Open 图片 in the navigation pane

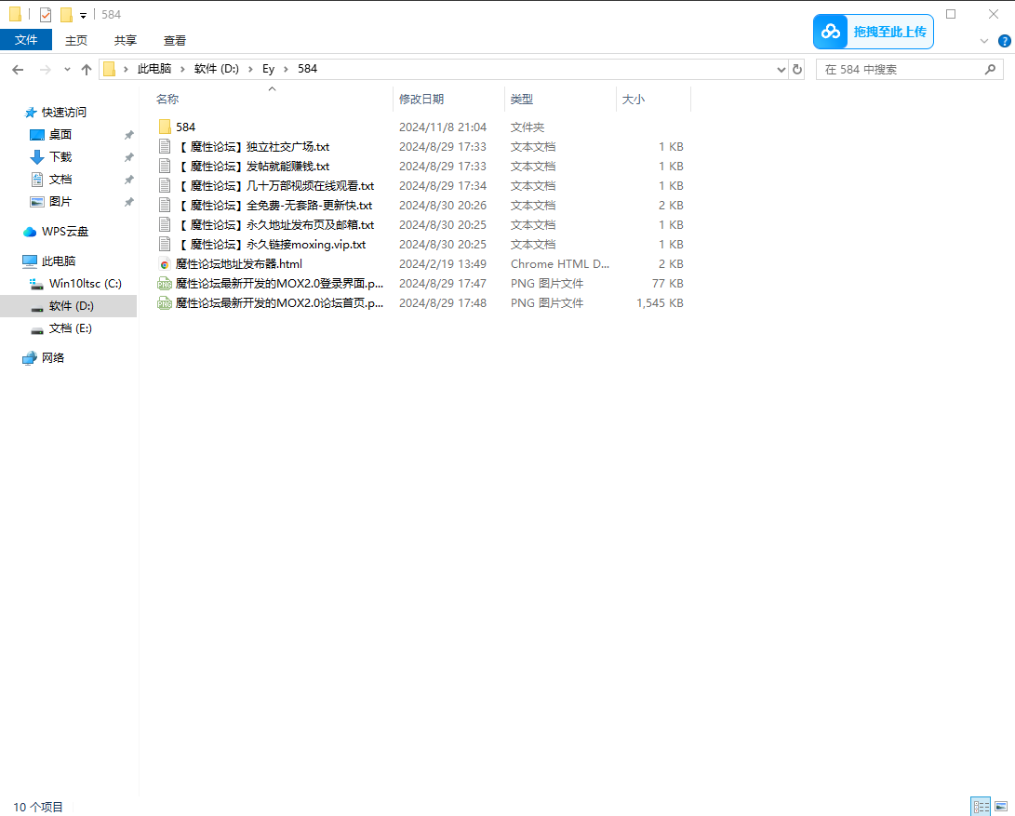point(60,201)
